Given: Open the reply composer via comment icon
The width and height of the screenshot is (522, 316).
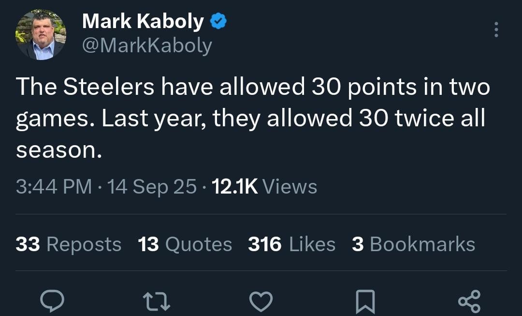Looking at the screenshot, I should (x=52, y=301).
